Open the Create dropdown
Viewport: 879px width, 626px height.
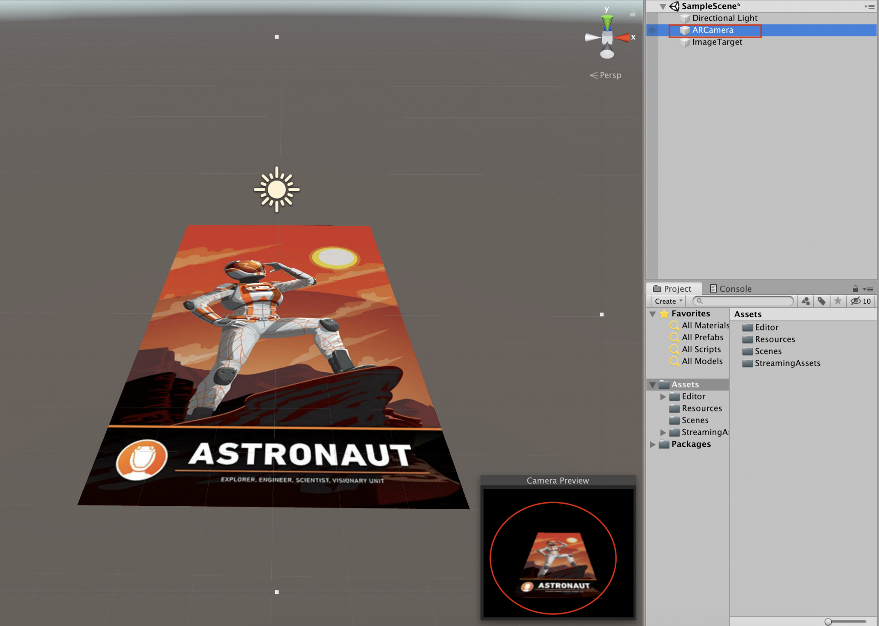668,301
